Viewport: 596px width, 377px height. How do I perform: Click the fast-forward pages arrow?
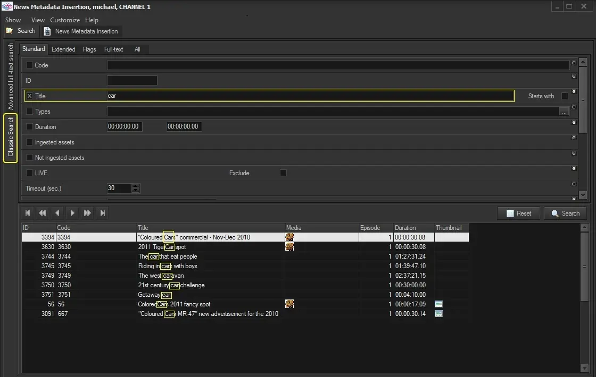click(87, 213)
